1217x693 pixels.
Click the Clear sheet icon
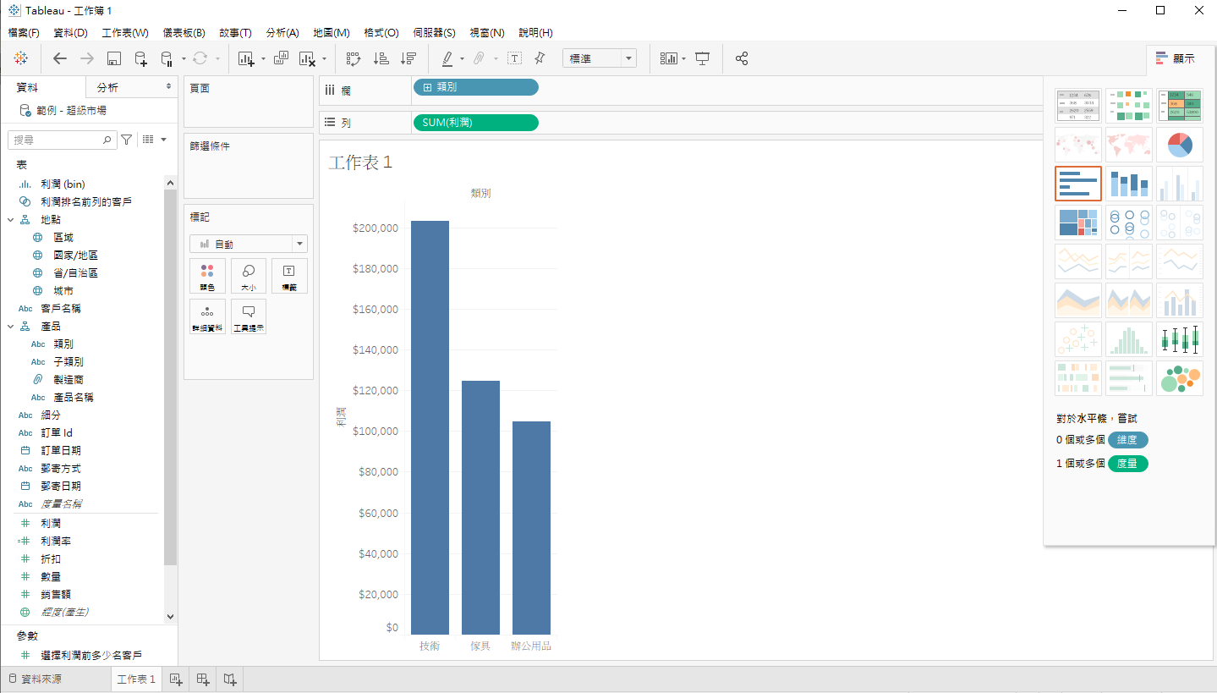click(x=307, y=58)
